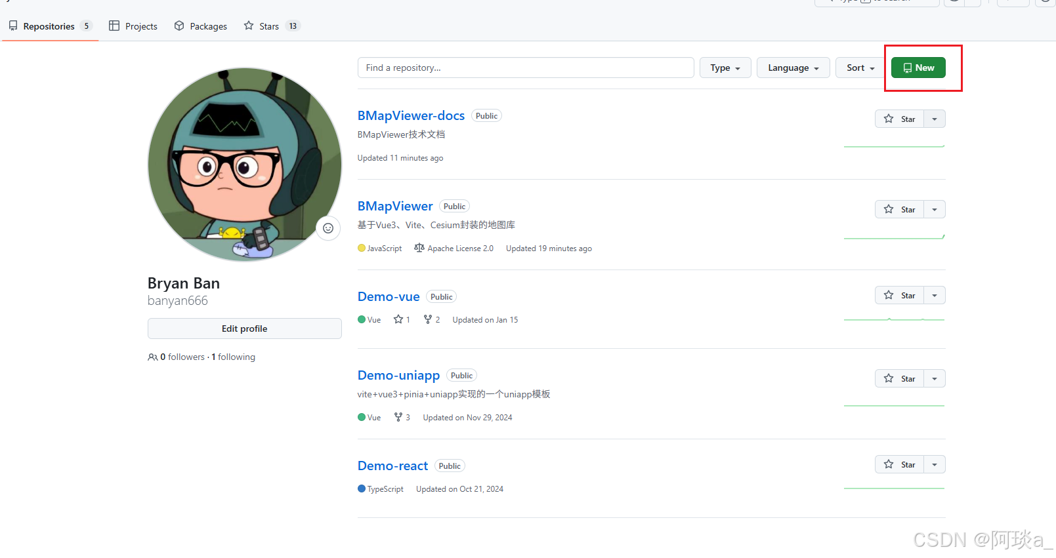Click the Apache License 2.0 scale icon
Screen dimensions: 1056x558
419,248
